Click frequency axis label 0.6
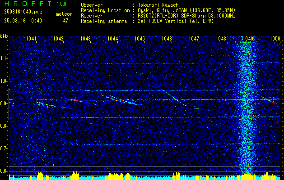 (3, 171)
